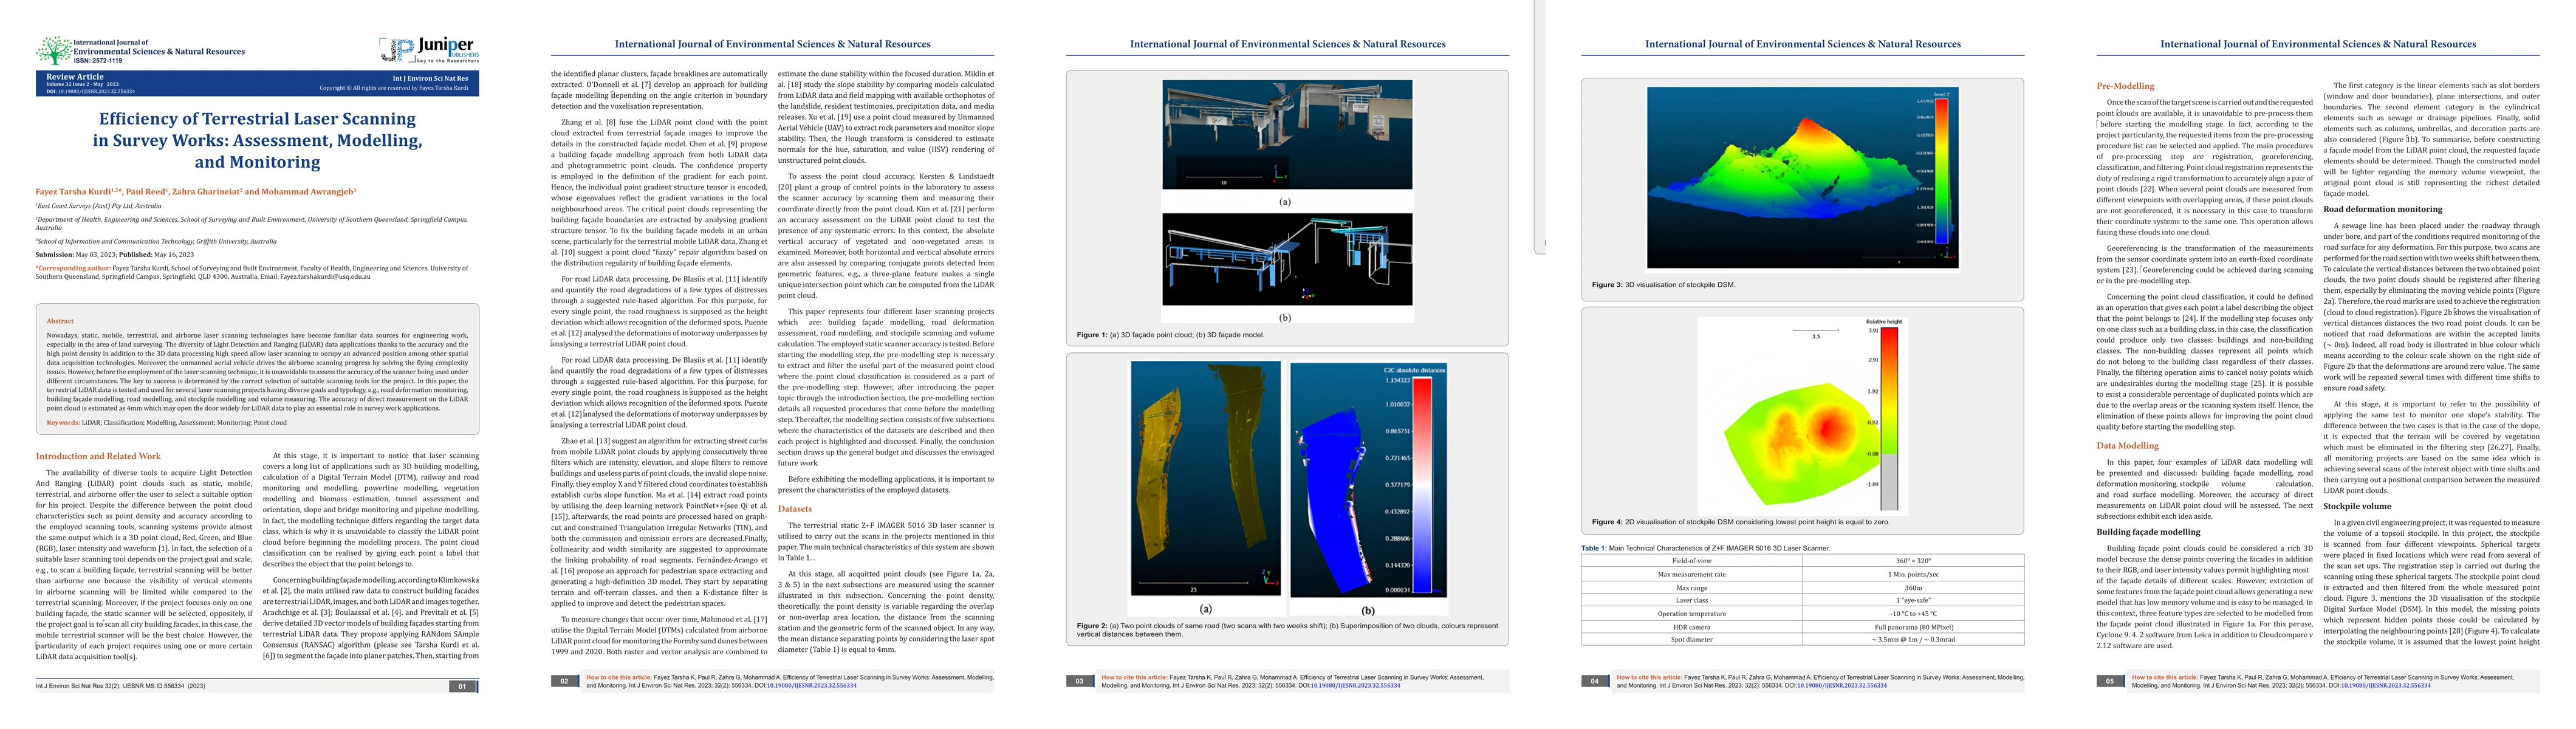Click the "Figure 1:" caption label
2576x729 pixels.
(x=1092, y=335)
